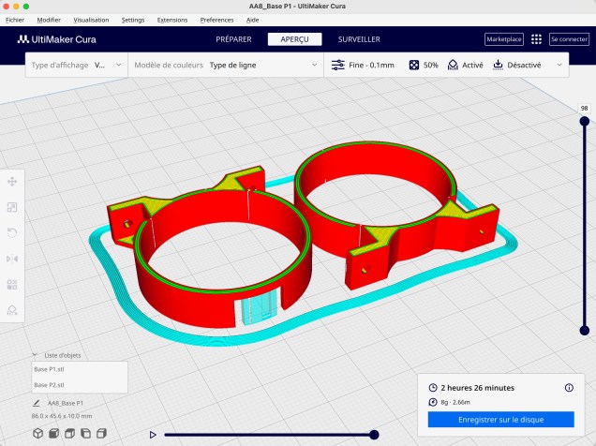Click the print time info icon
This screenshot has height=446, width=596.
[569, 387]
